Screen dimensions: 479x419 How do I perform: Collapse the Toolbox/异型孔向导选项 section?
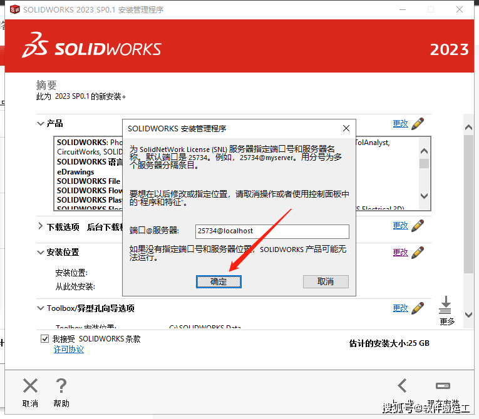40,308
